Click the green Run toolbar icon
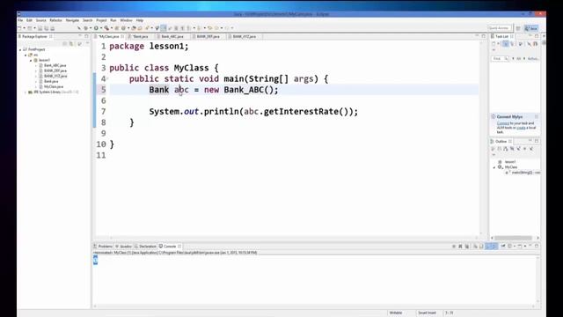The image size is (563, 317). pyautogui.click(x=96, y=28)
